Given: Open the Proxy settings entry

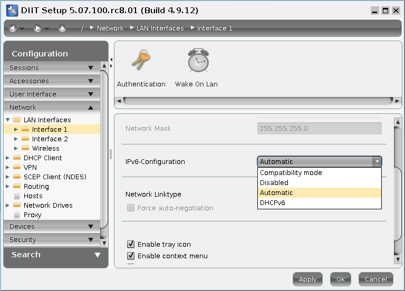Looking at the screenshot, I should [32, 215].
